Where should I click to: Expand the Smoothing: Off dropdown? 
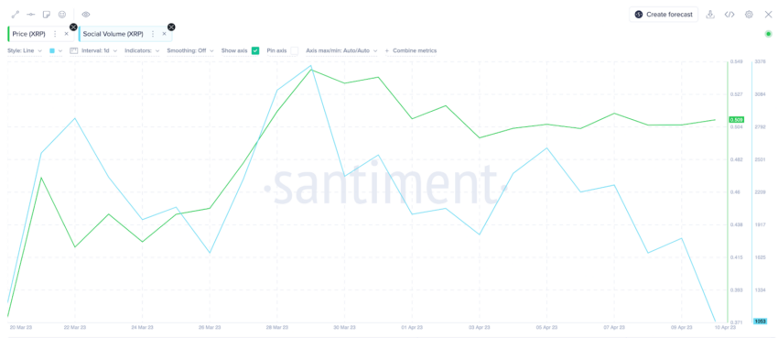click(190, 50)
